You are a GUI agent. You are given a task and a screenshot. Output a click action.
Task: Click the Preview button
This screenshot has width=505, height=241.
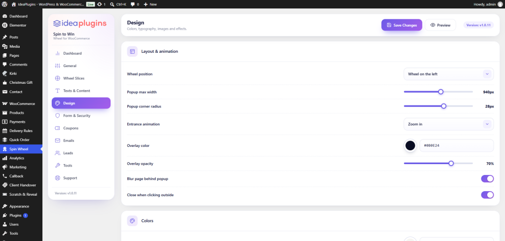pyautogui.click(x=440, y=25)
